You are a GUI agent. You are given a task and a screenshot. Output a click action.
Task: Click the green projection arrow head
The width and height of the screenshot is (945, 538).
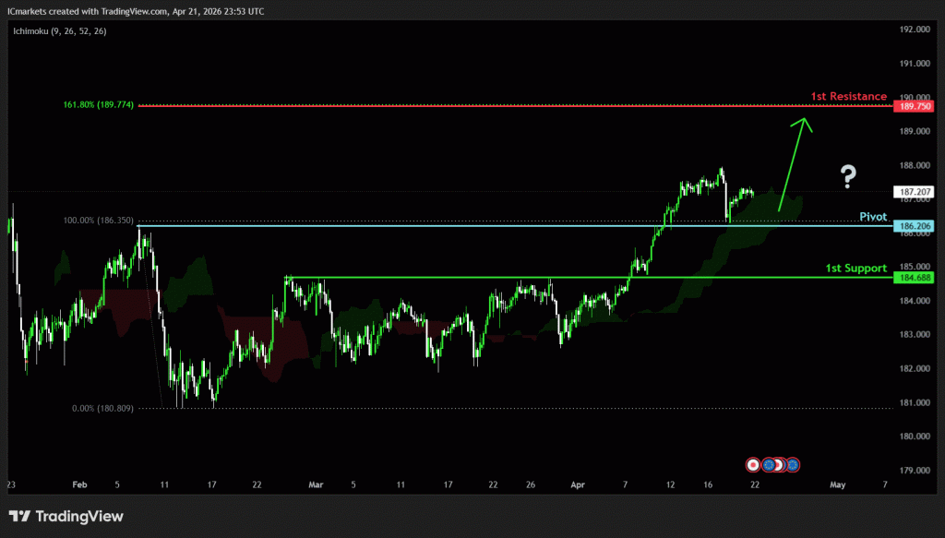pyautogui.click(x=805, y=122)
